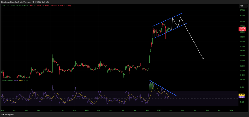Click the green shaded RSI overbought peak
249x117 pixels.
151,85
